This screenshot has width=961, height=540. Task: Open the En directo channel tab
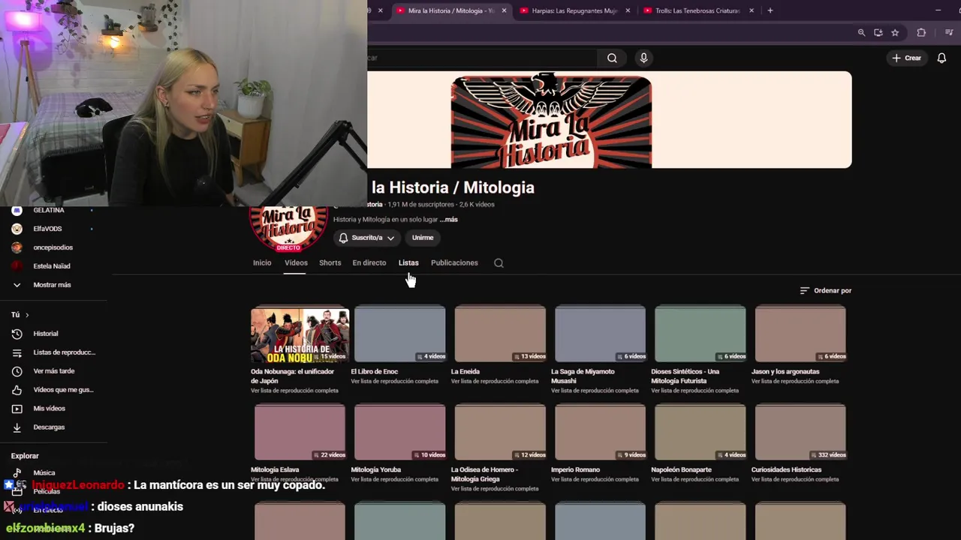point(369,262)
